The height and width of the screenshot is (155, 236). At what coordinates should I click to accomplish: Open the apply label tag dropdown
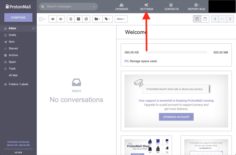point(107,19)
